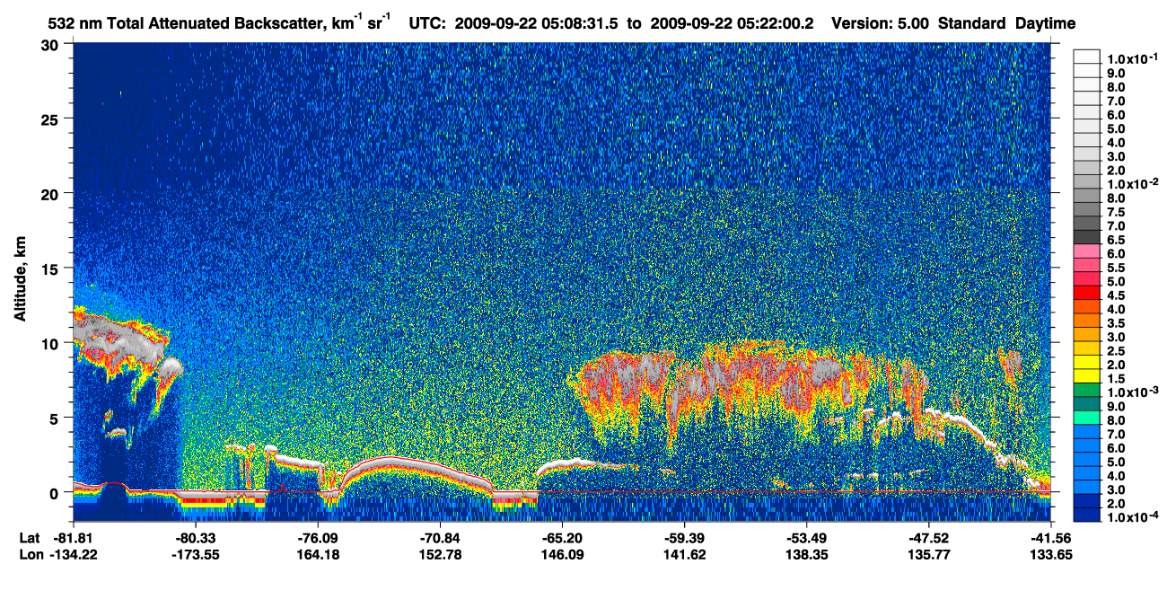Viewport: 1167px width, 599px height.
Task: Click longitude value '164.18'
Action: click(x=318, y=554)
